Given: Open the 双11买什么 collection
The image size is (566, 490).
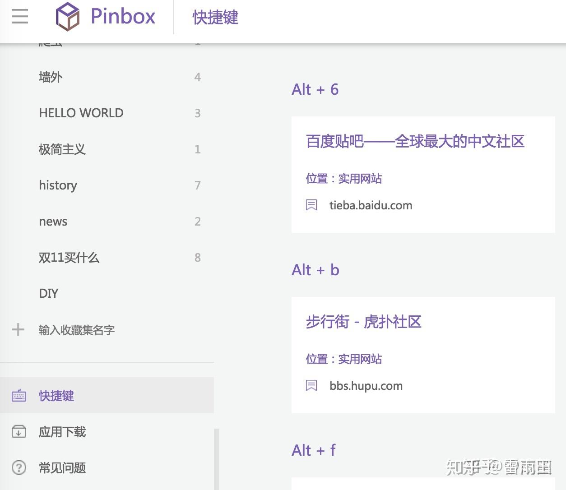Looking at the screenshot, I should coord(107,257).
